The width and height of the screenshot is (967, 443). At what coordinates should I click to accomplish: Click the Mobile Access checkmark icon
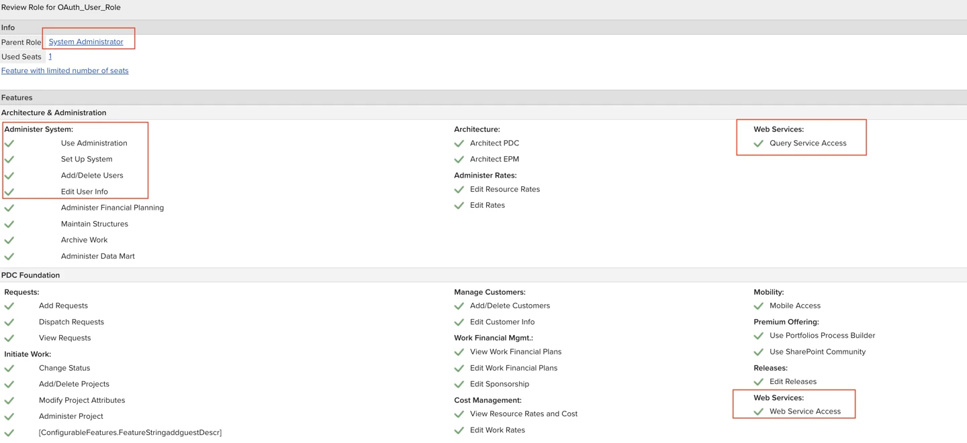(758, 306)
